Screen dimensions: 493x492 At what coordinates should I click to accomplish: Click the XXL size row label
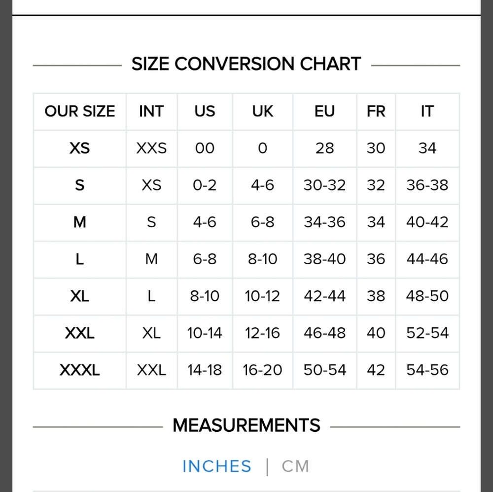(79, 333)
